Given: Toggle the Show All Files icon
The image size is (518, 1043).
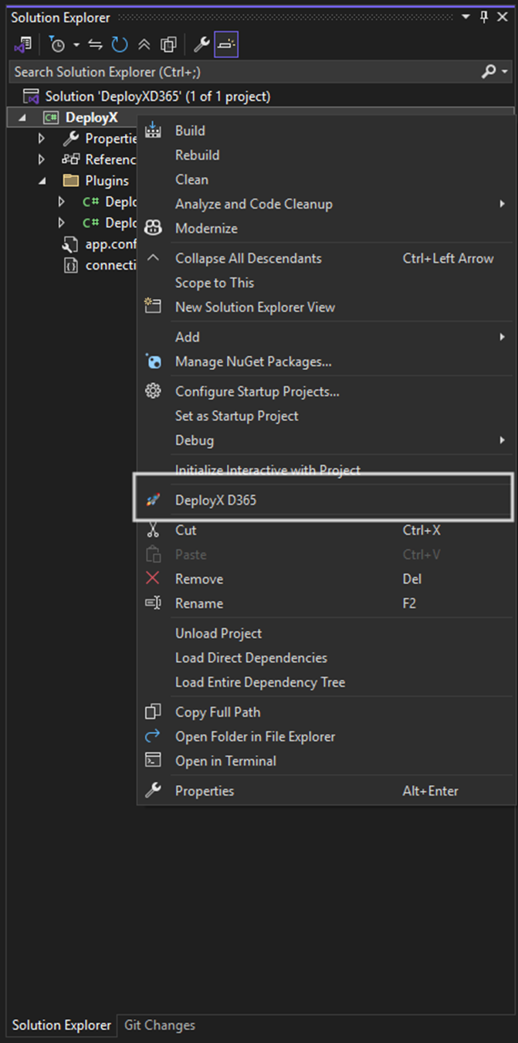Looking at the screenshot, I should tap(168, 45).
